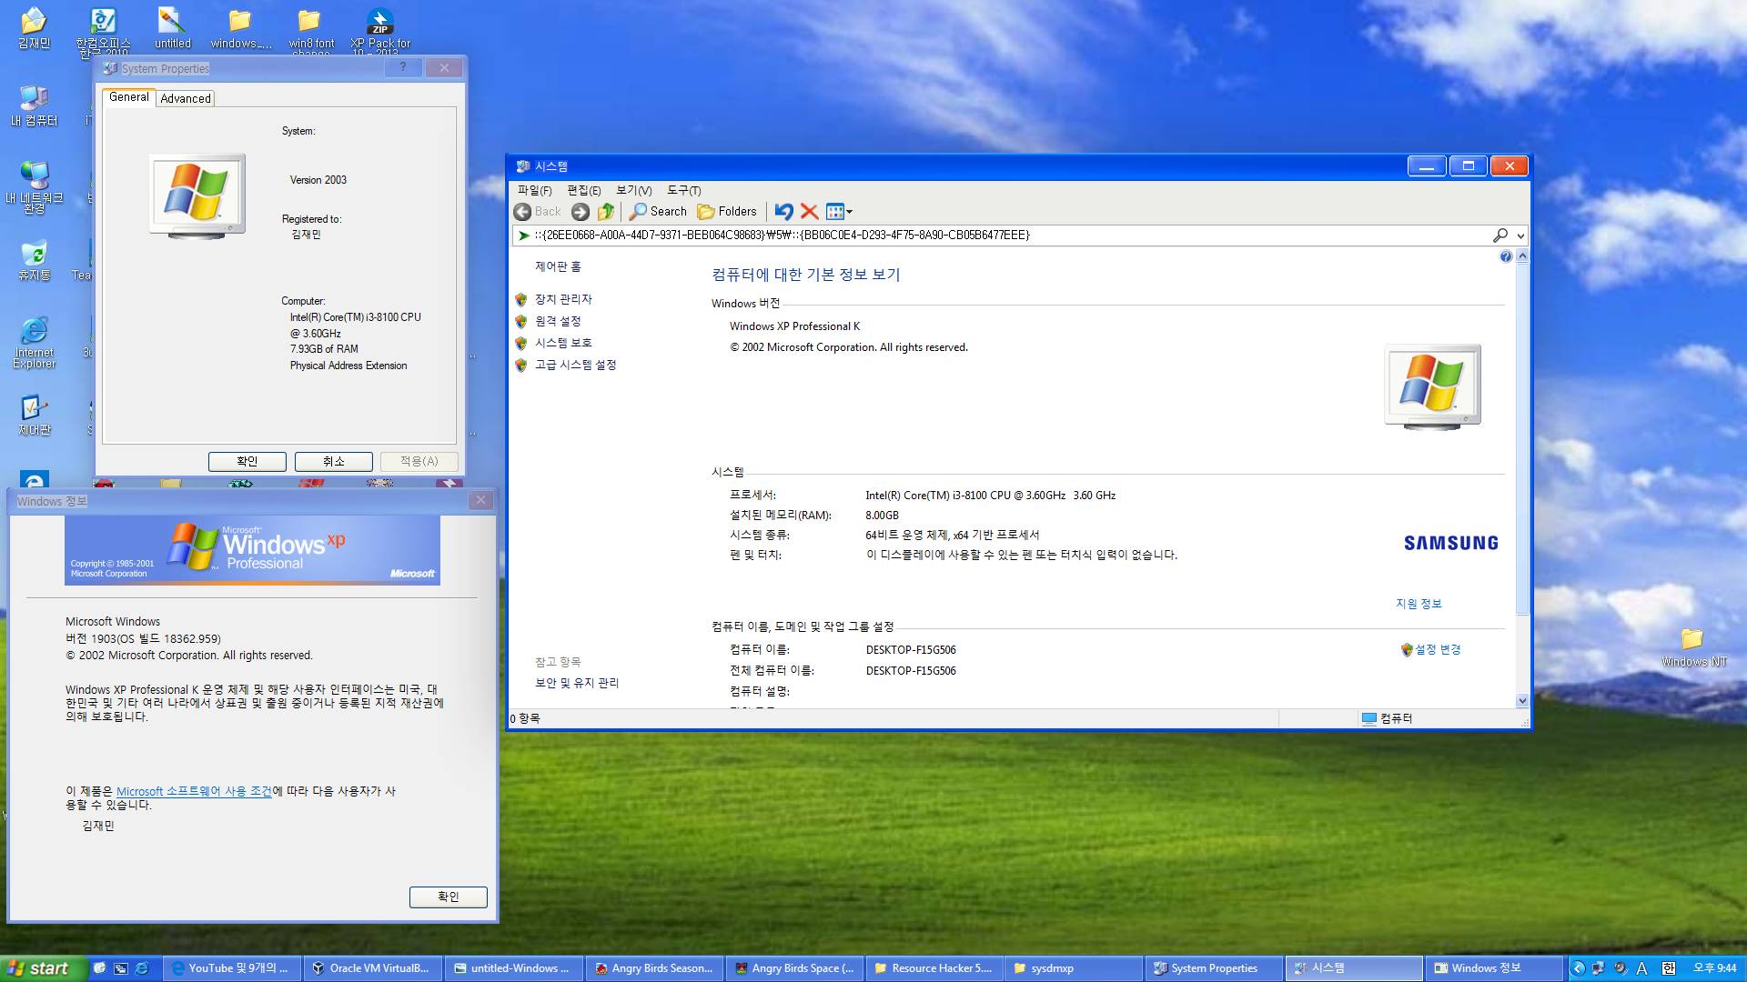Open the 김재민 desktop folder icon

[x=35, y=27]
